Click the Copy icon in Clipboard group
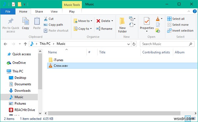198x122 pixels. 25,21
